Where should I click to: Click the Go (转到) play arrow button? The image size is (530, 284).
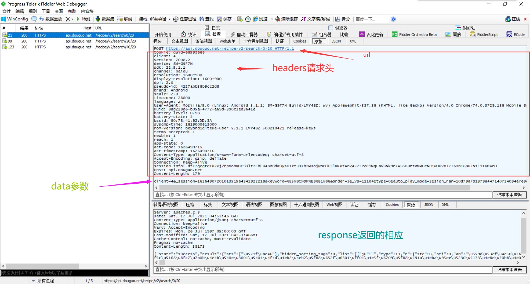click(x=83, y=19)
